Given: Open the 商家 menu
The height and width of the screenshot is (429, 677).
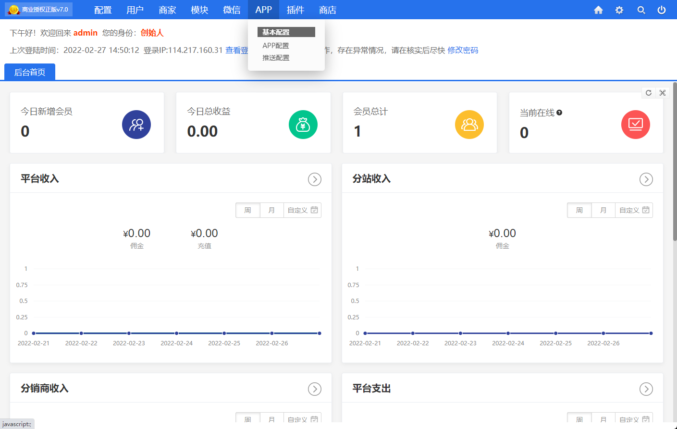Looking at the screenshot, I should click(167, 10).
